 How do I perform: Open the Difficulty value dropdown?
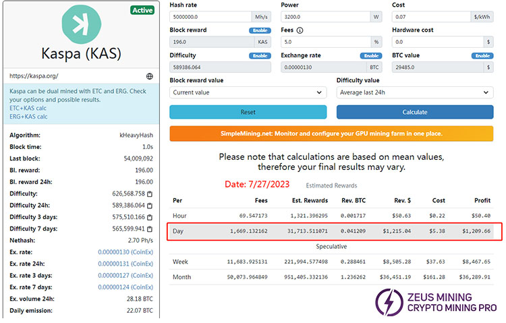point(416,92)
